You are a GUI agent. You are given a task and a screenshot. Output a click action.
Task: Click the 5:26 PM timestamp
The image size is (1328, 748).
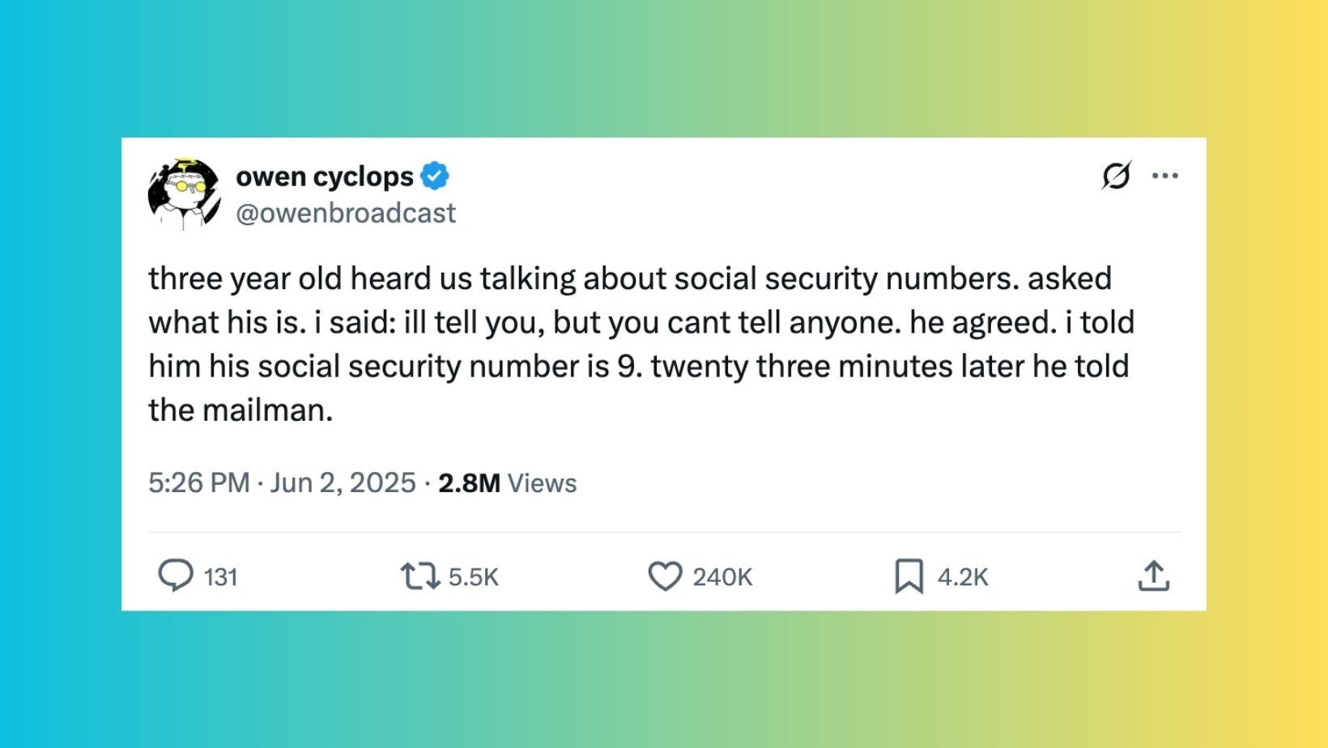198,482
